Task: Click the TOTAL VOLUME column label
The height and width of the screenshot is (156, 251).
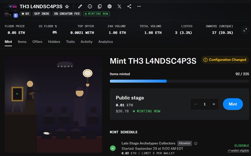Action: (150, 26)
